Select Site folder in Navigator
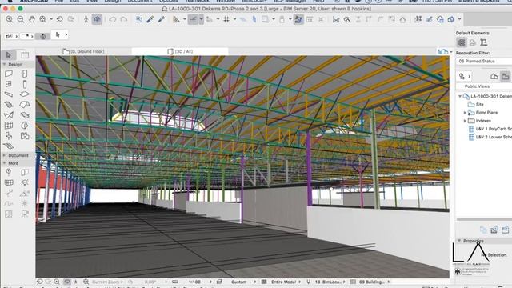 [479, 105]
